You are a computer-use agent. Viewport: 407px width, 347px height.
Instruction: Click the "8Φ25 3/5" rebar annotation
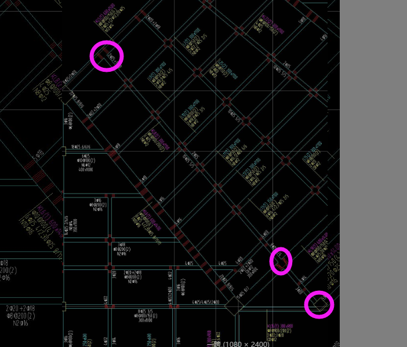146,311
